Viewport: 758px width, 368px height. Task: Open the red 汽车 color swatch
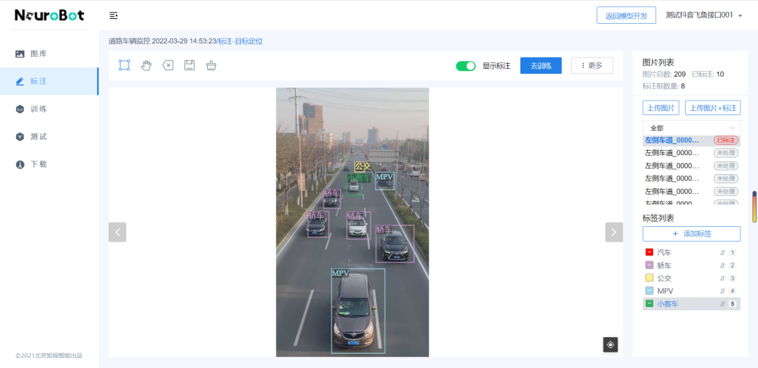[x=649, y=252]
